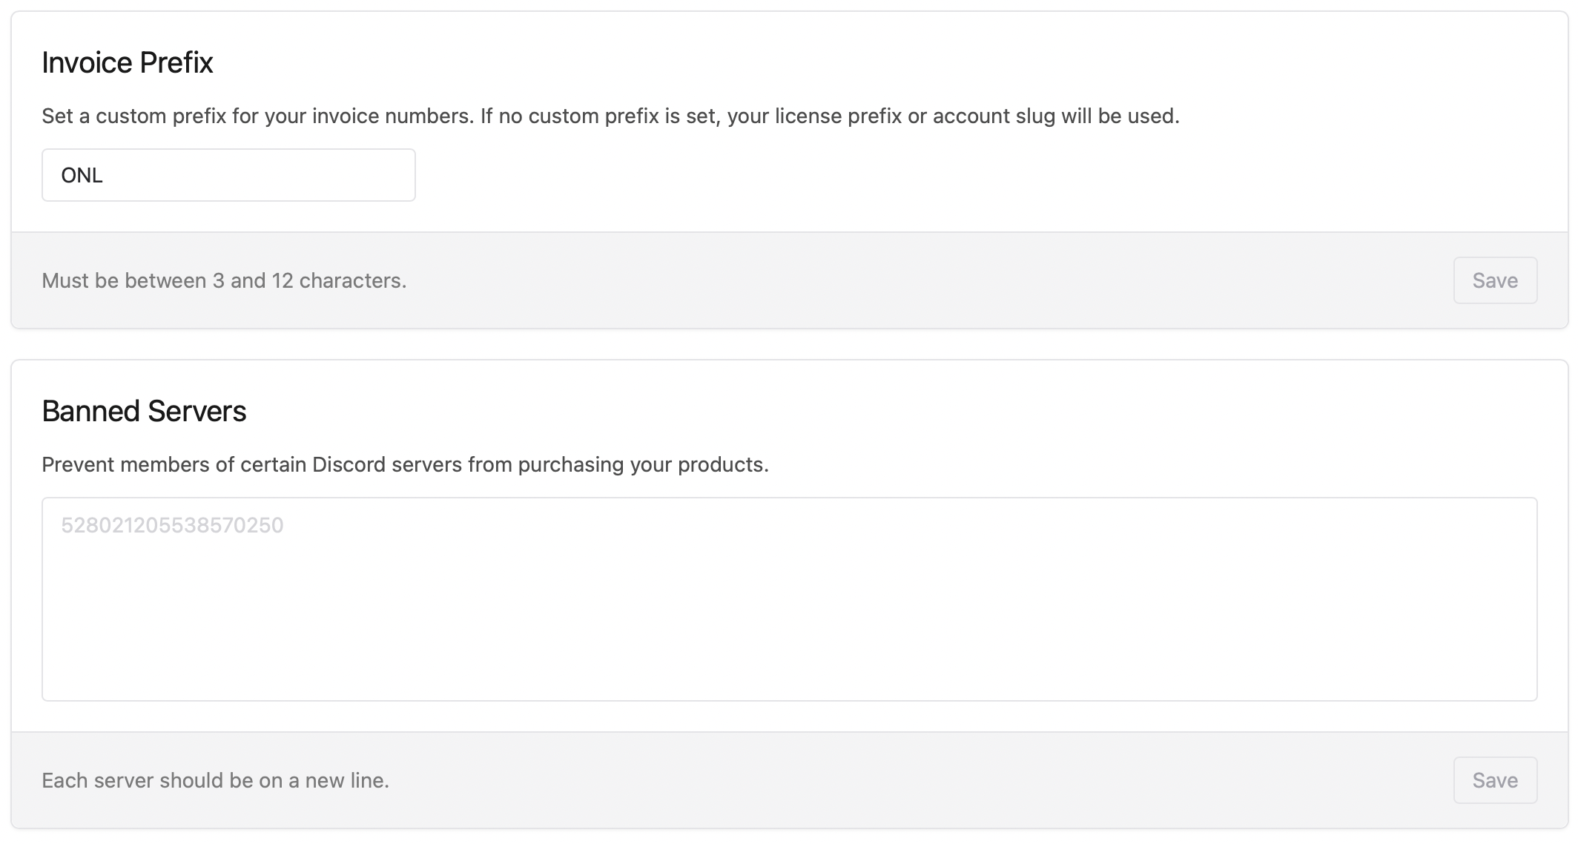Focus the Banned Servers text area

tap(789, 599)
